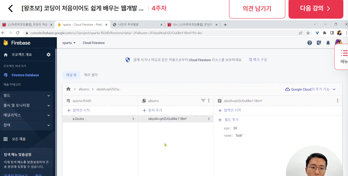
Task: Go back using the lecture page arrow
Action: click(10, 9)
